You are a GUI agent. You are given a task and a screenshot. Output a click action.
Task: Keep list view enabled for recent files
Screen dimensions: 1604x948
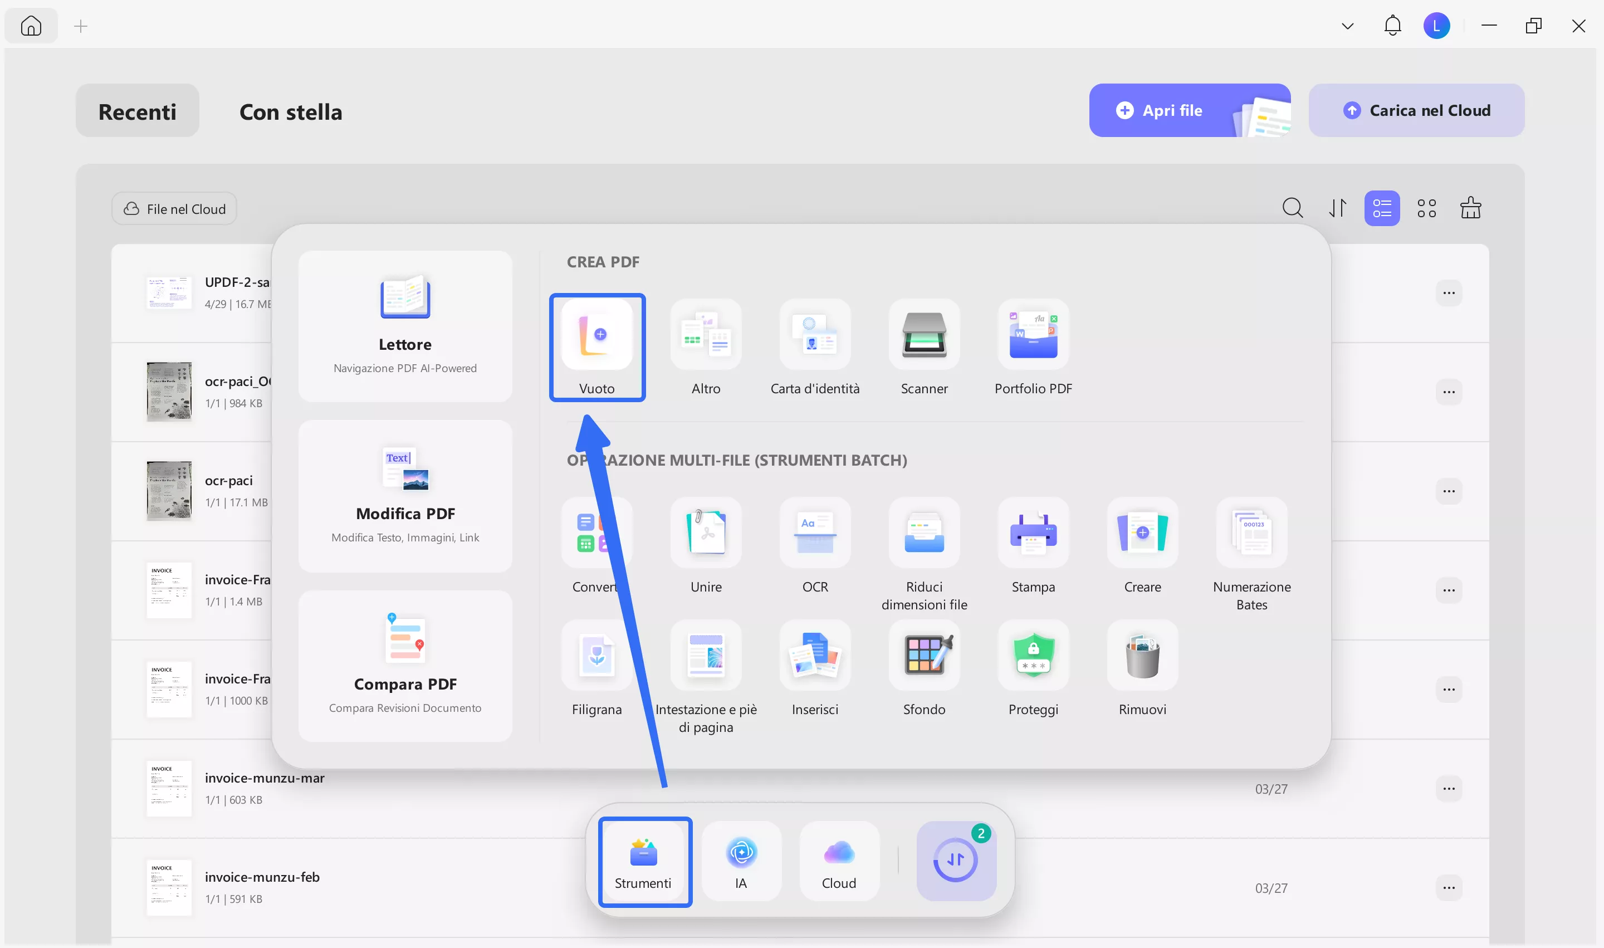[x=1382, y=208]
